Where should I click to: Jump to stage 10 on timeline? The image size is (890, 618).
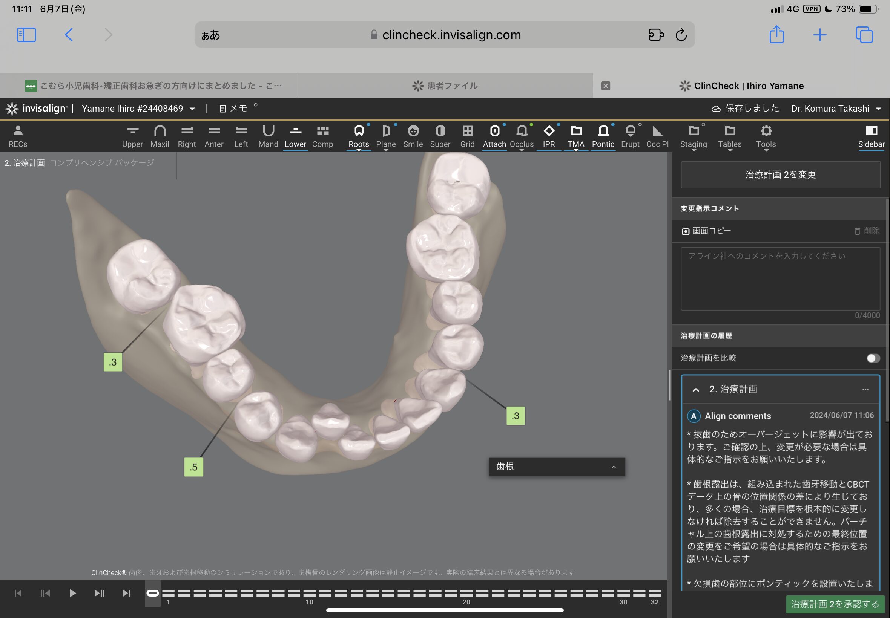pos(310,593)
